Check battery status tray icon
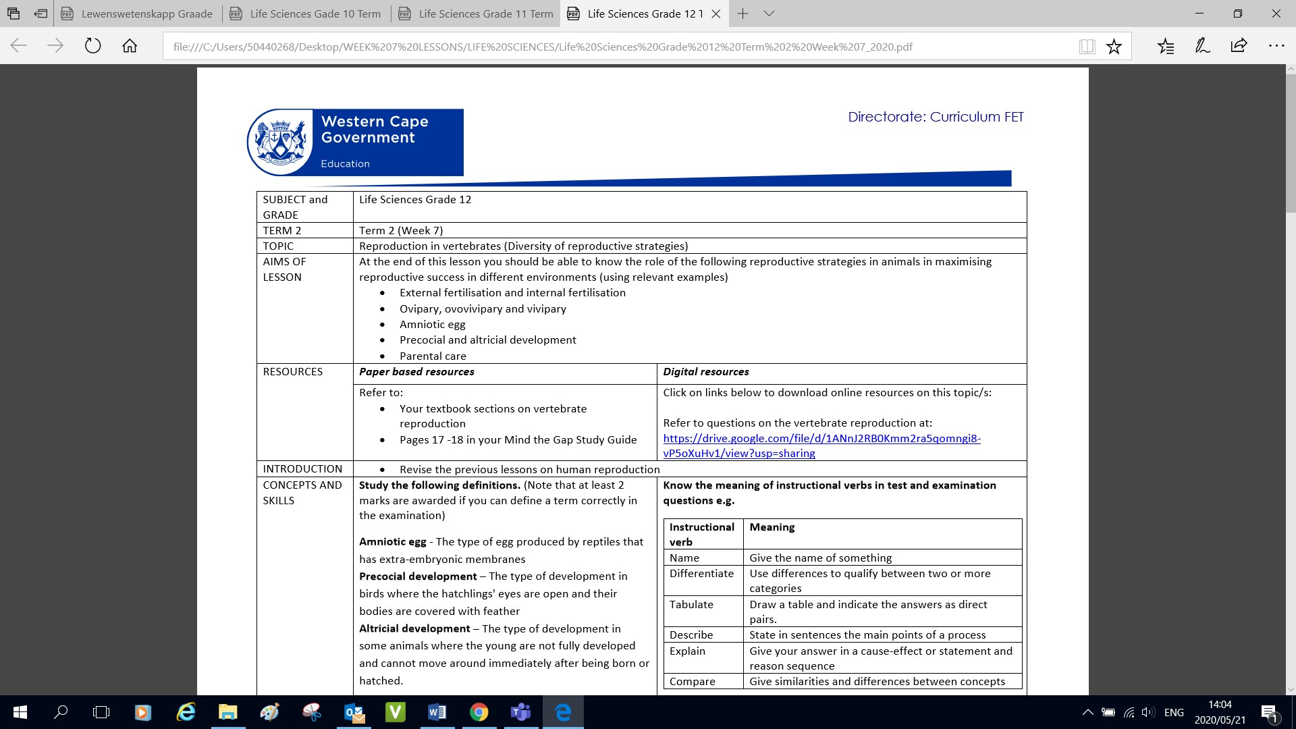 1108,712
